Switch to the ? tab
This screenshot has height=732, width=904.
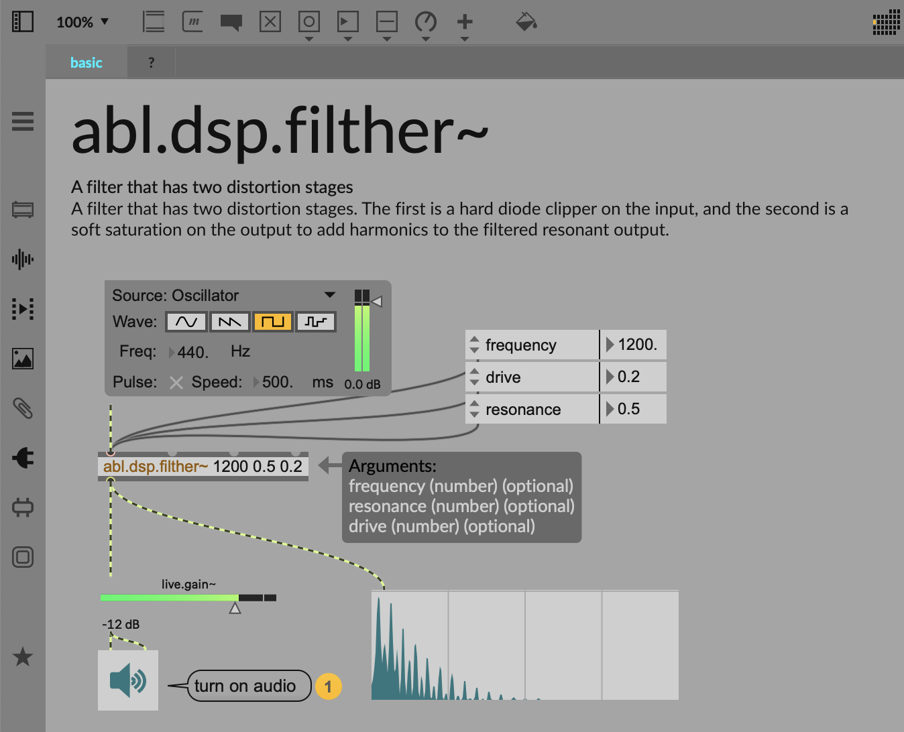point(152,63)
